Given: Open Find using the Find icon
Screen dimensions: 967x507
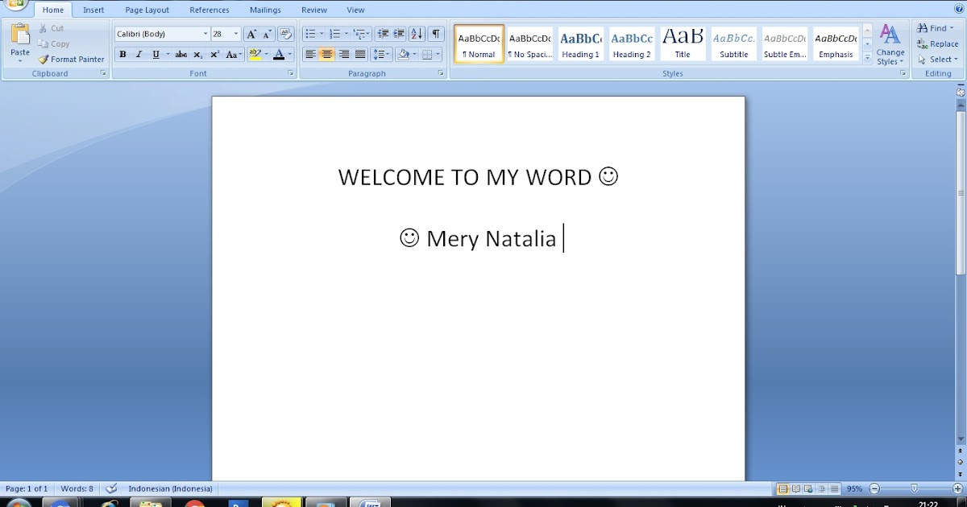Looking at the screenshot, I should click(933, 27).
